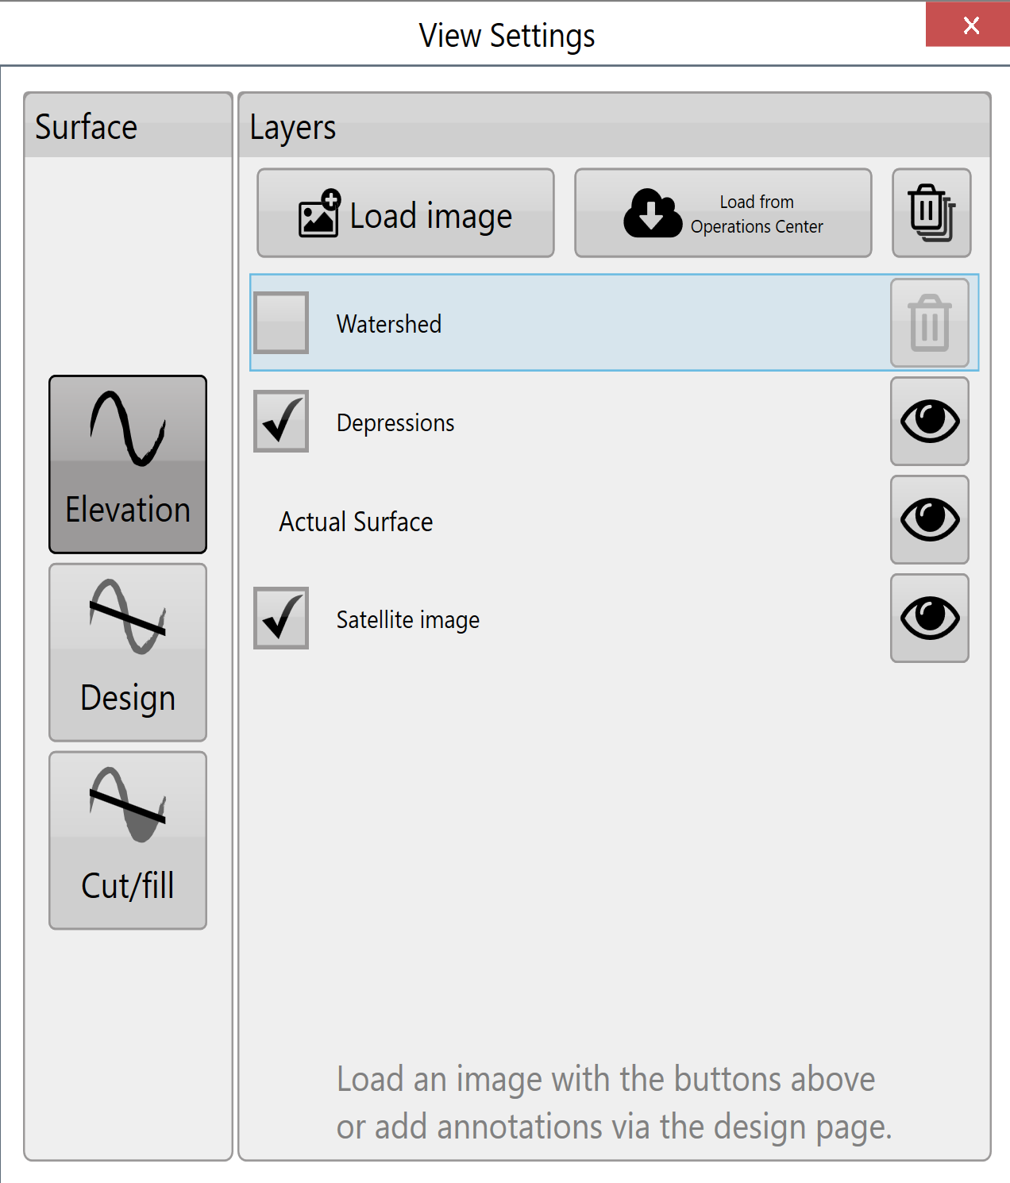Image resolution: width=1010 pixels, height=1183 pixels.
Task: Click the Load image label text
Action: [431, 216]
